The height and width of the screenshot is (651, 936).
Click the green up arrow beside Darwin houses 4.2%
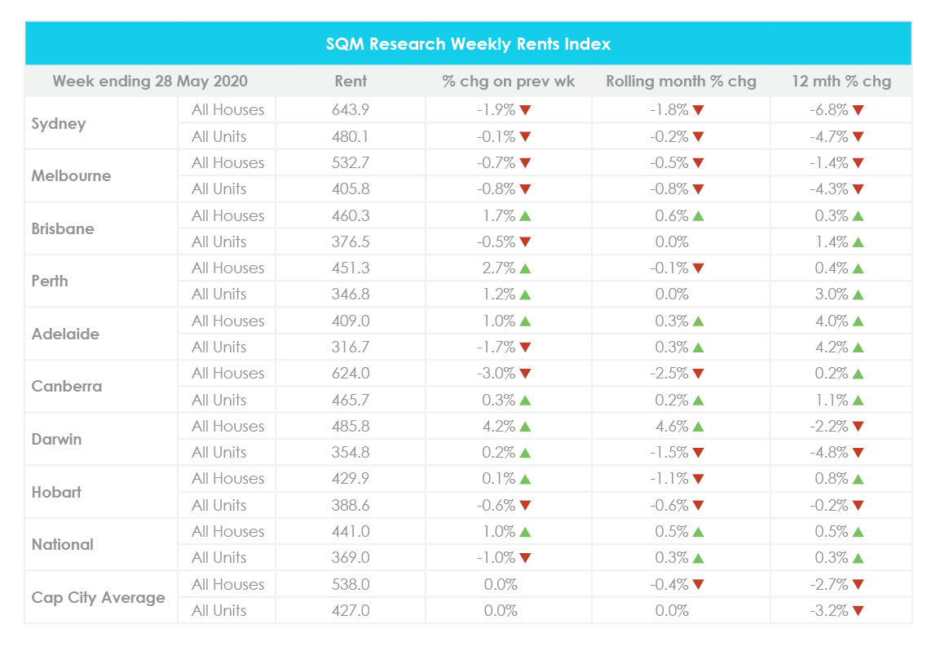pos(525,427)
